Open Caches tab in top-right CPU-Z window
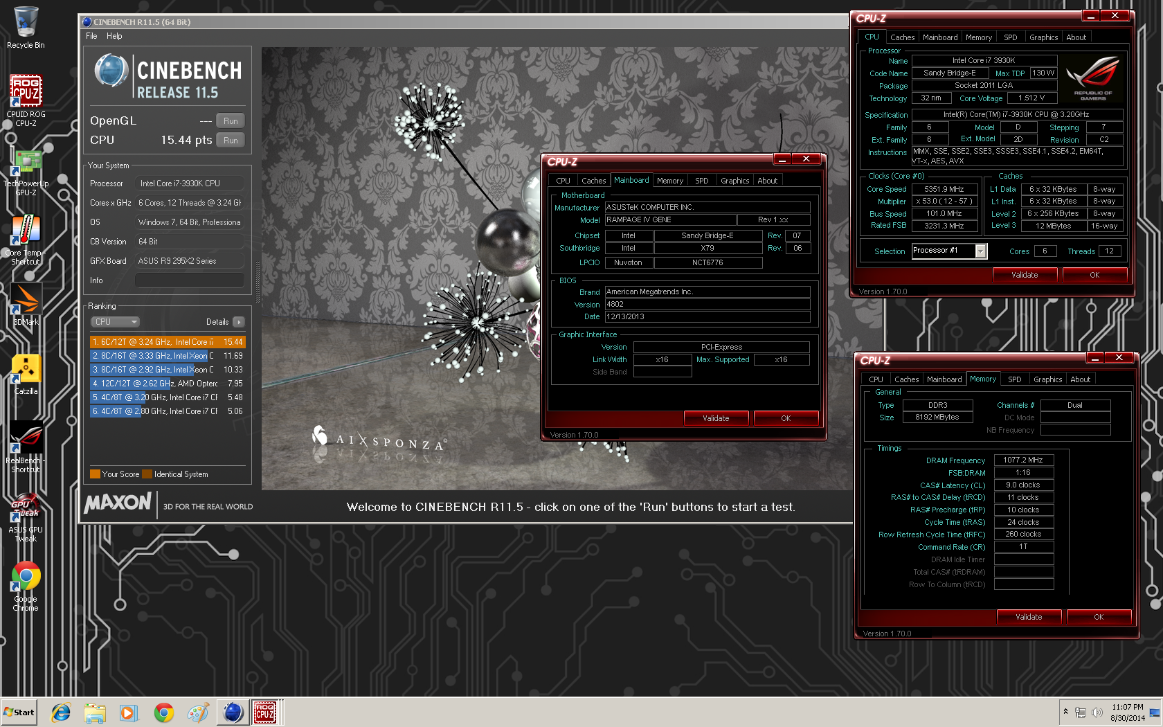 (x=902, y=37)
